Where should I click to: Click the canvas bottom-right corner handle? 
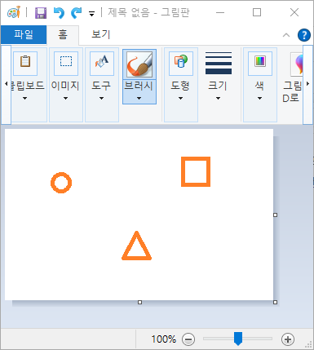point(275,302)
